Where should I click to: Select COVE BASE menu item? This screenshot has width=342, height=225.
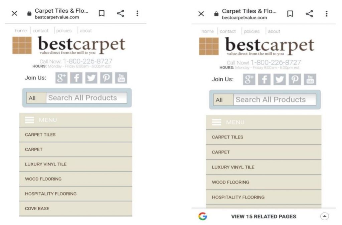click(37, 209)
